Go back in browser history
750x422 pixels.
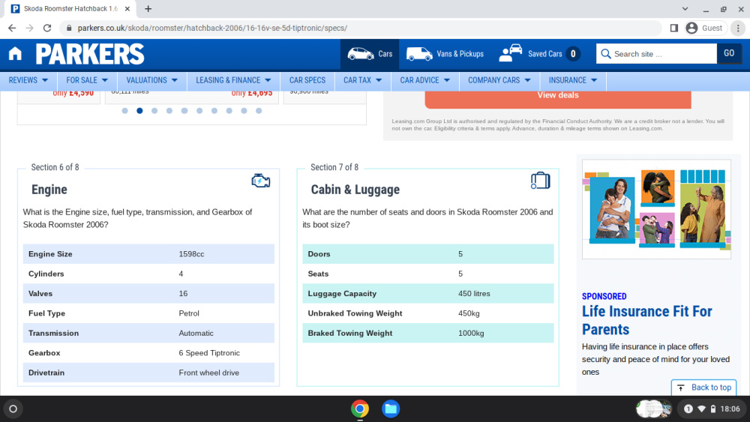click(x=12, y=28)
